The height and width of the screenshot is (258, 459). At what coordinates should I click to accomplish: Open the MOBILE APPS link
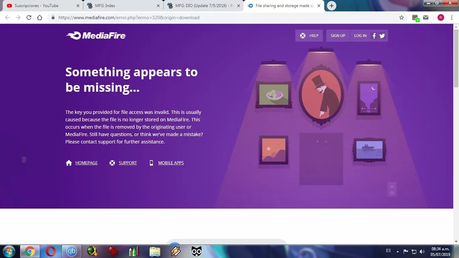[171, 163]
